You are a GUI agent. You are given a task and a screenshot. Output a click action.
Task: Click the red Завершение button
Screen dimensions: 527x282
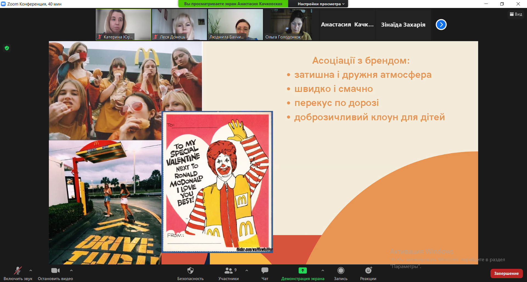tap(506, 273)
